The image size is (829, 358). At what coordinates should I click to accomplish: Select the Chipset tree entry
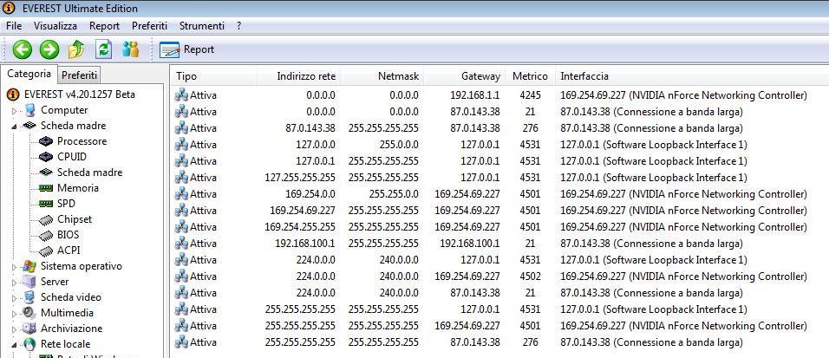[74, 219]
